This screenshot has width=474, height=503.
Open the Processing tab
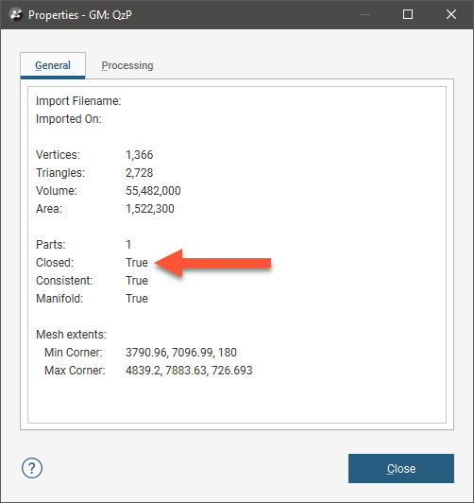127,65
